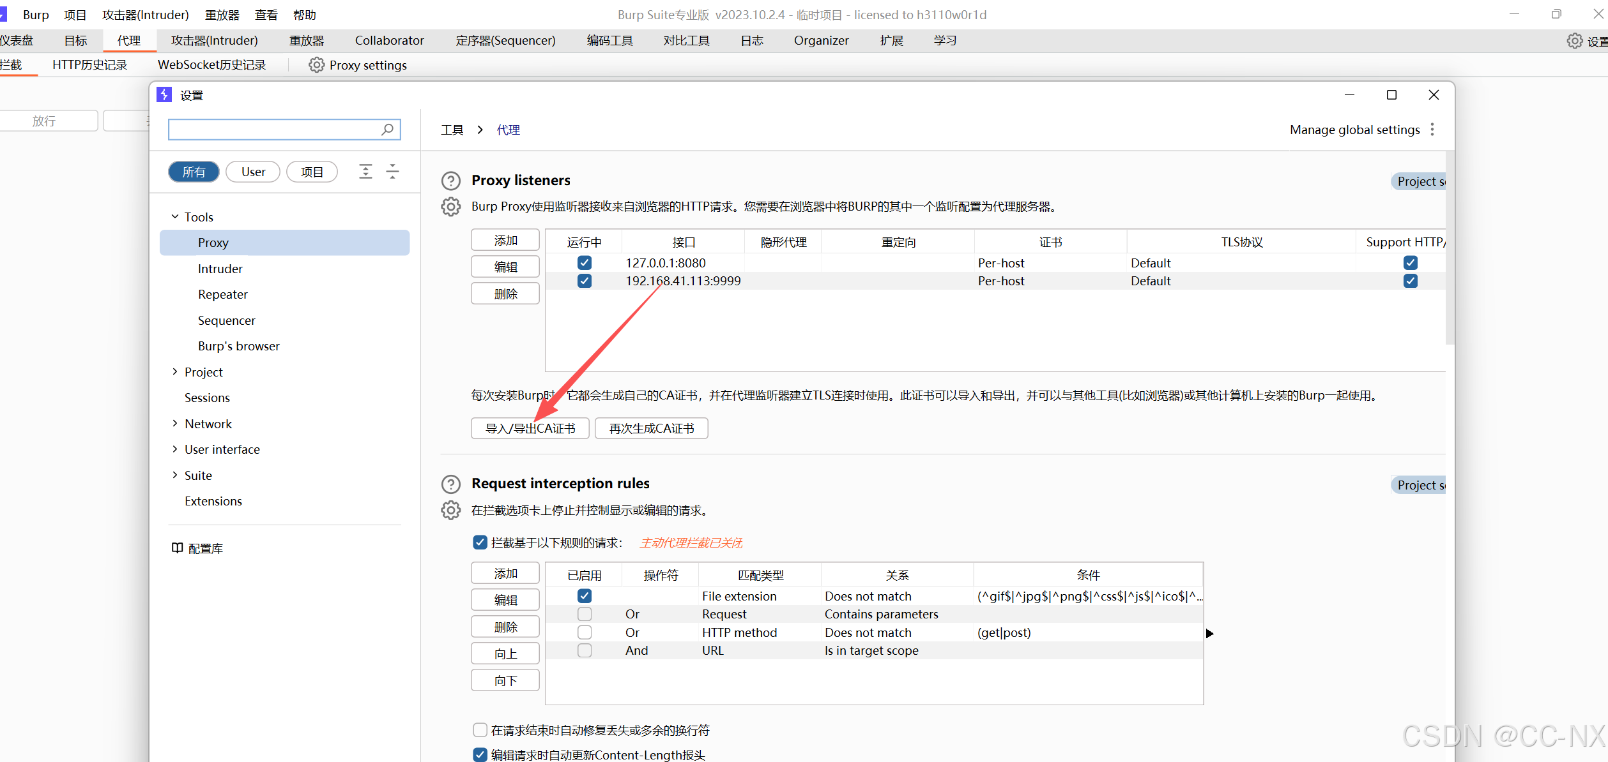Switch to the HTTP历史记录 tab
Image resolution: width=1608 pixels, height=762 pixels.
tap(89, 65)
